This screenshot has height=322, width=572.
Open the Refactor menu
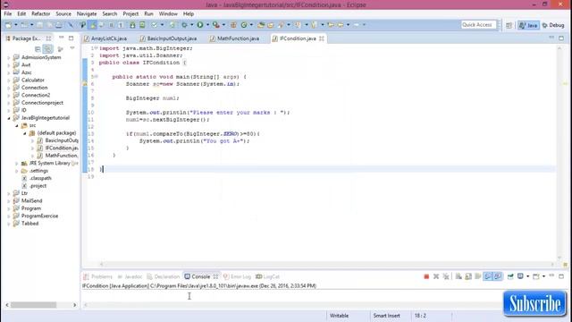pyautogui.click(x=40, y=13)
